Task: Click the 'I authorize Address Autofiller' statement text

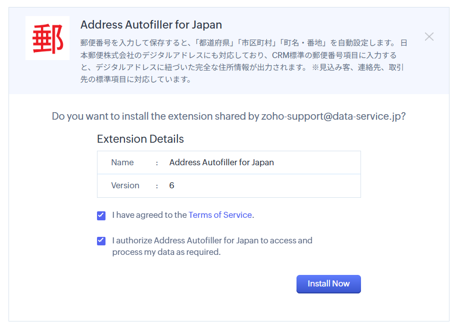Action: point(212,246)
